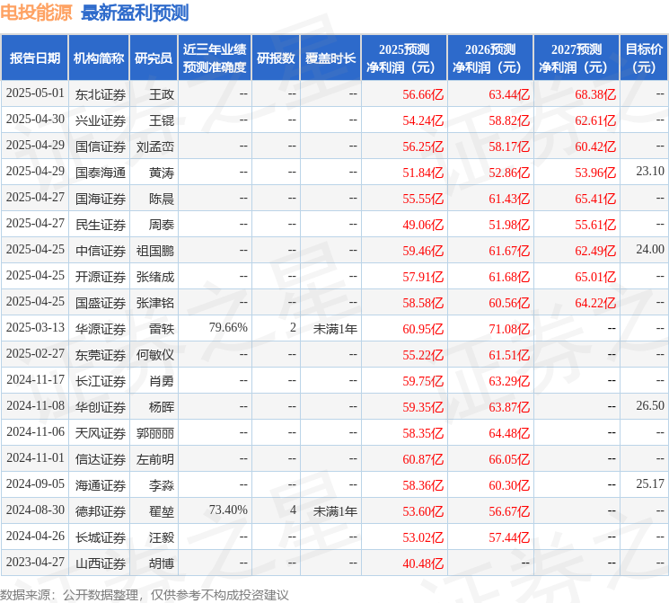Select the 研究员 column header
The height and width of the screenshot is (603, 669).
point(154,58)
